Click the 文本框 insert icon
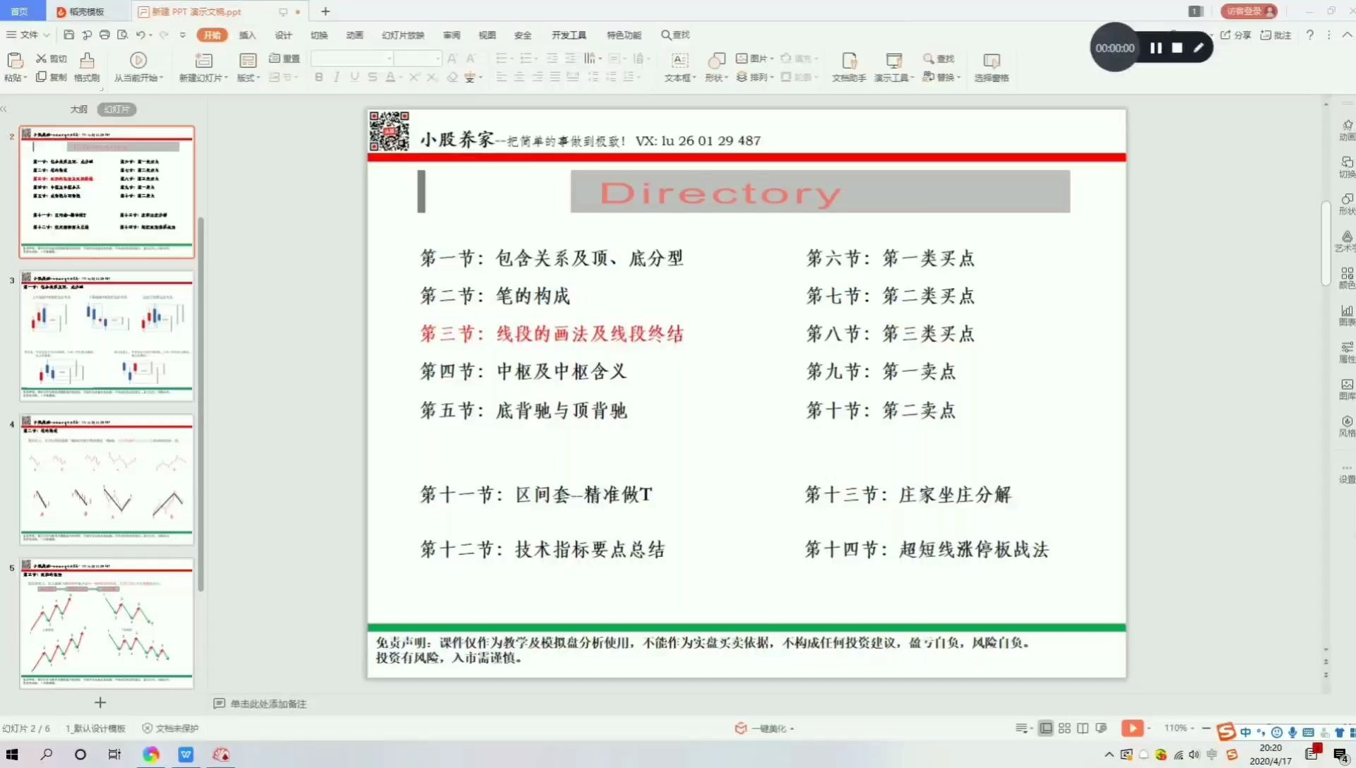This screenshot has width=1356, height=768. pos(678,58)
